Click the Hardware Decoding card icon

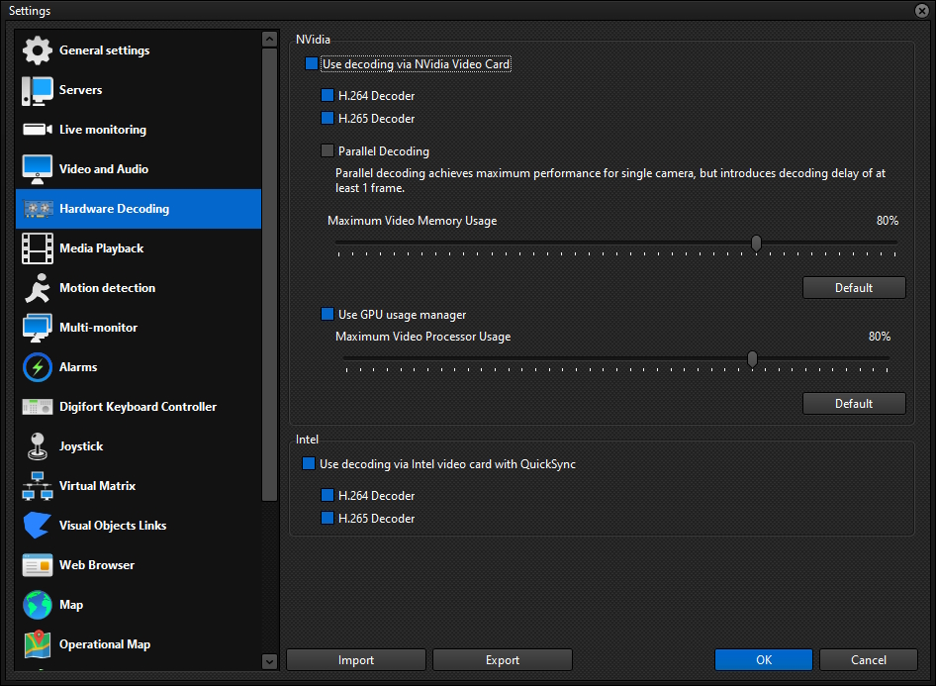pyautogui.click(x=39, y=209)
